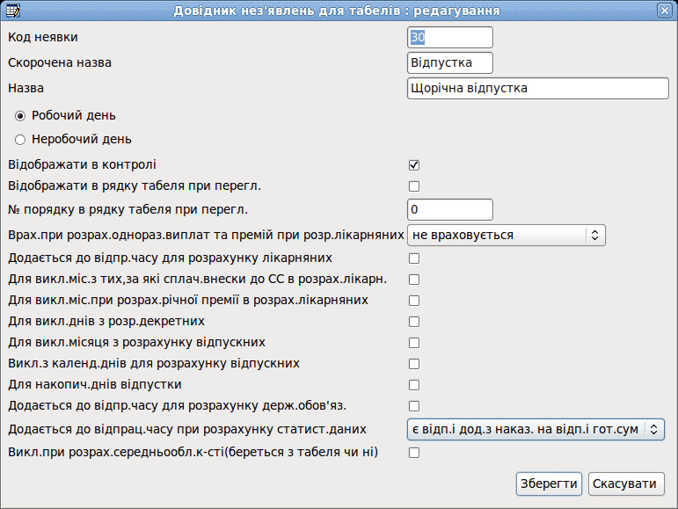Check "Викл.при розрах.середньообл.к-сті" checkbox

point(414,453)
